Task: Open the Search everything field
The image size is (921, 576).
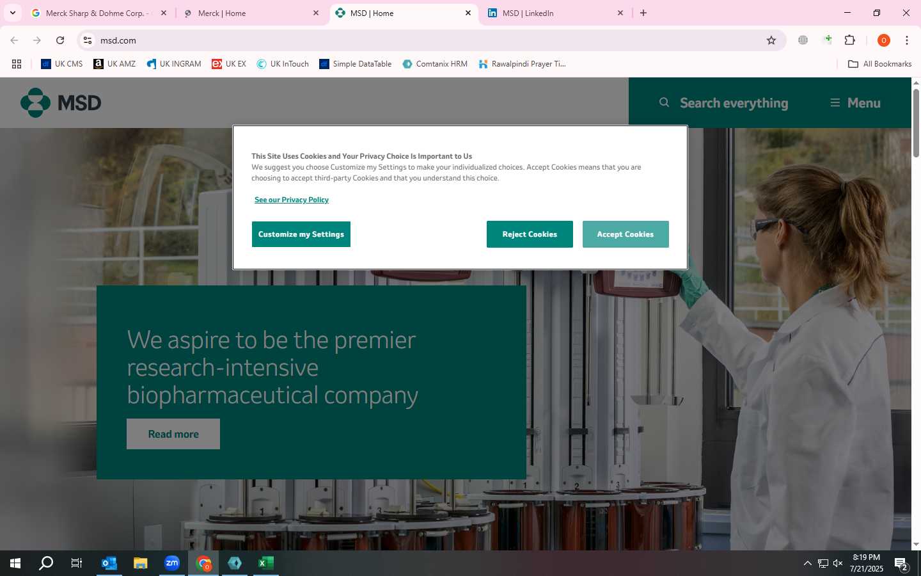Action: click(723, 103)
